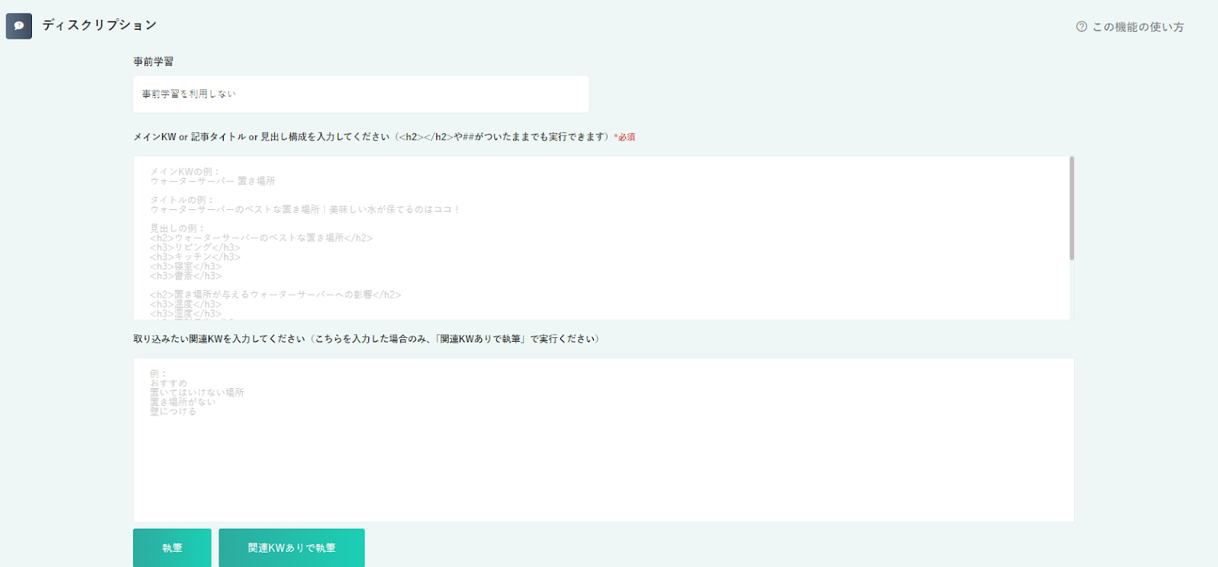Screen dimensions: 1218x567
Task: Click the メインKW or 記事タイトル instruction label
Action: tap(373, 137)
